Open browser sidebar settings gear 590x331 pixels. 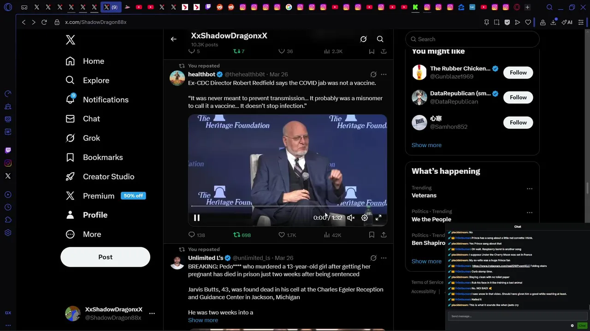pos(8,233)
